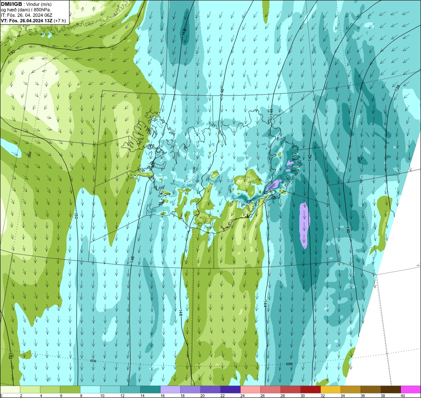Viewport: 421px width, 398px height.
Task: Click the pale cyan 8–10 m/s swatch
Action: point(90,390)
